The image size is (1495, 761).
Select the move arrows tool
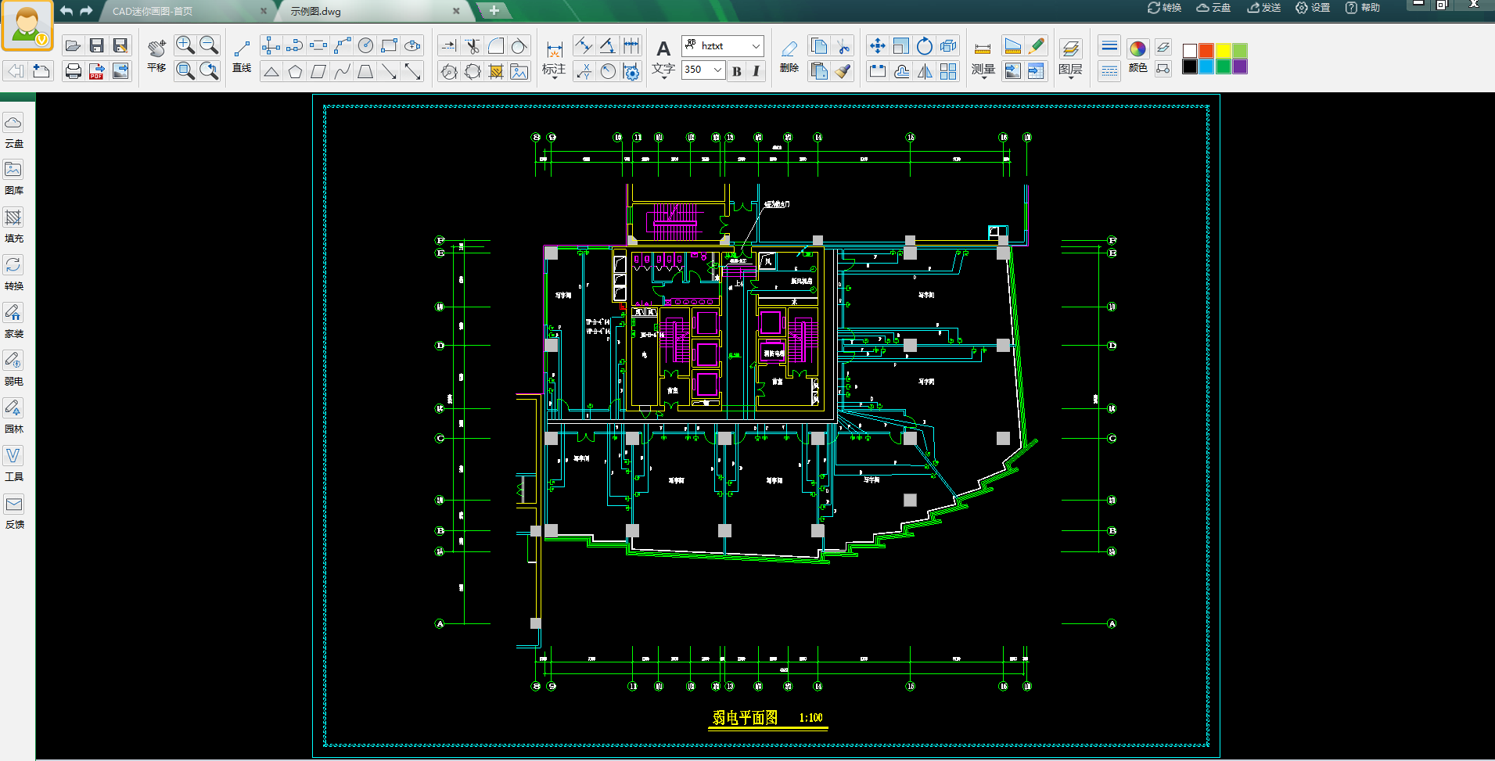[x=878, y=46]
